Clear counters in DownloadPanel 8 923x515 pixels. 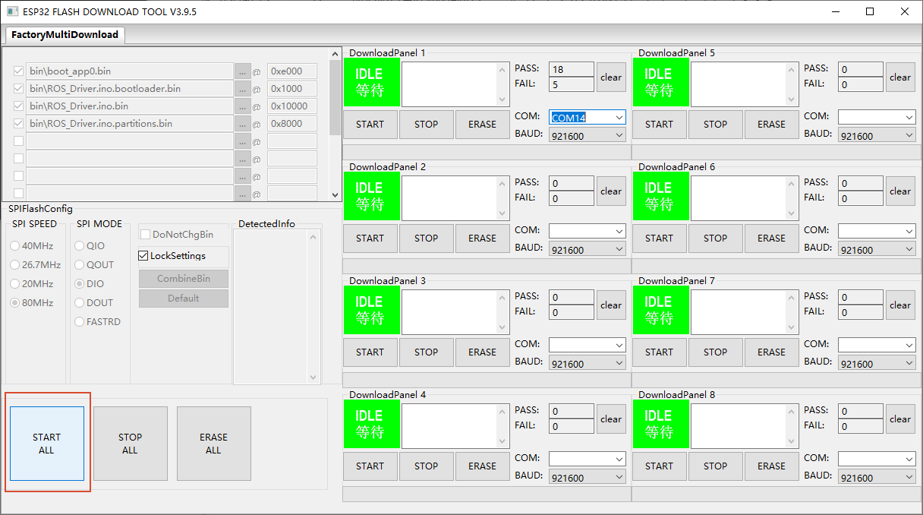pos(900,419)
